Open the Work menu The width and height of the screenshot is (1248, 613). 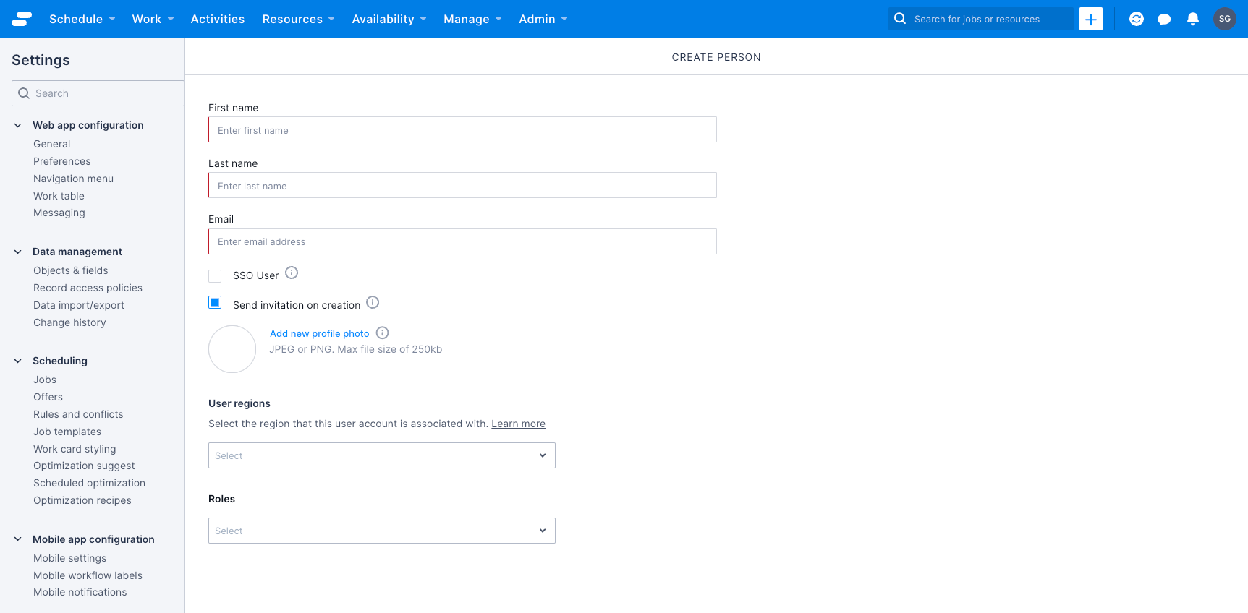coord(153,19)
